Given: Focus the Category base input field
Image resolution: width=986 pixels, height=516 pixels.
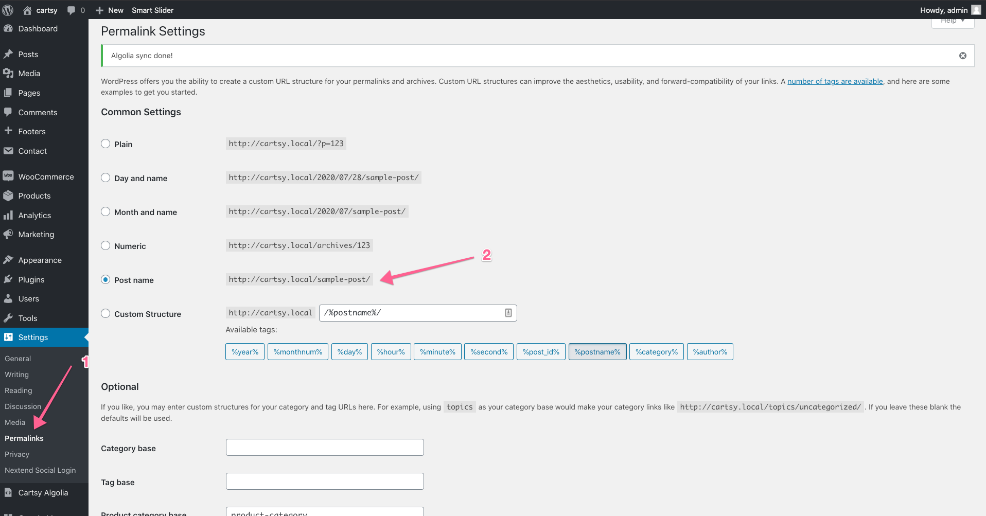Looking at the screenshot, I should tap(325, 447).
